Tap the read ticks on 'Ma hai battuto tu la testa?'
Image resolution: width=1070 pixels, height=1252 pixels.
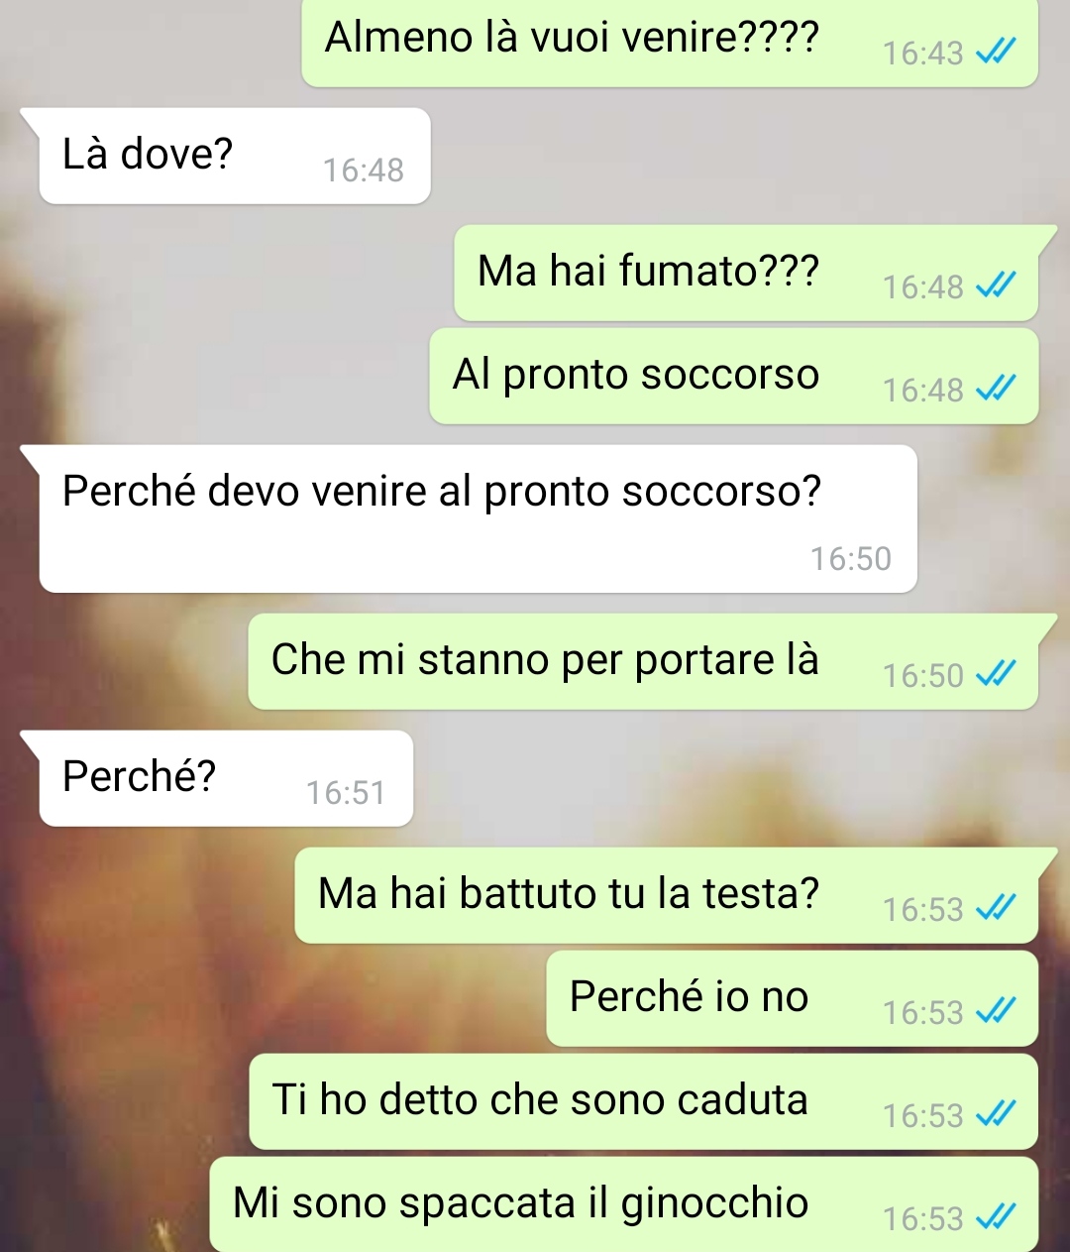click(x=996, y=909)
